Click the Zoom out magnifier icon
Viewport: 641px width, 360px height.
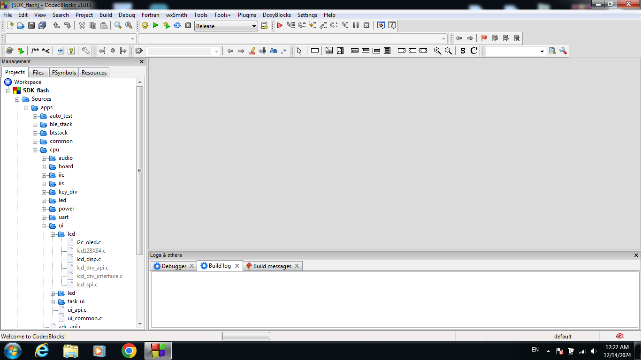click(x=448, y=51)
